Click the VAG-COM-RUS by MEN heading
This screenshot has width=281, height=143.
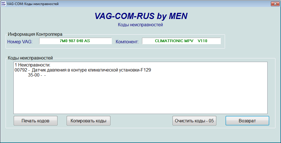(141, 16)
